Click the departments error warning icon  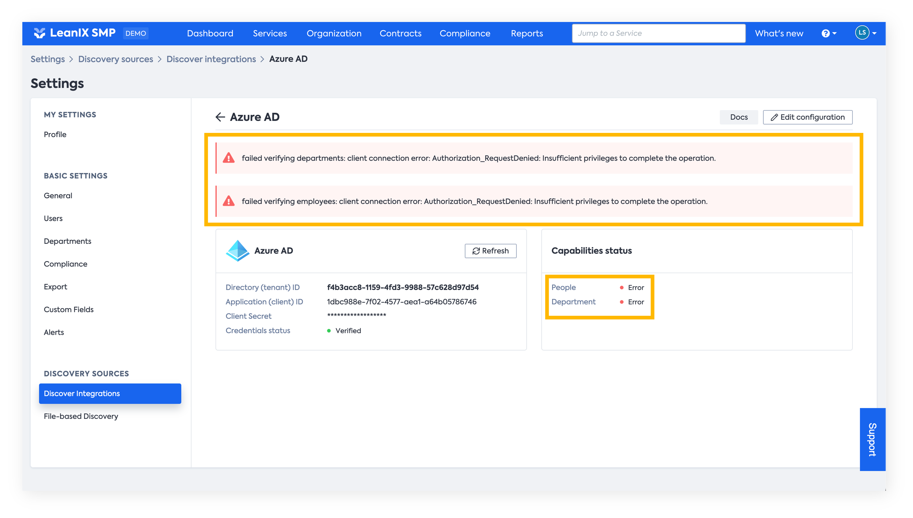pos(229,158)
